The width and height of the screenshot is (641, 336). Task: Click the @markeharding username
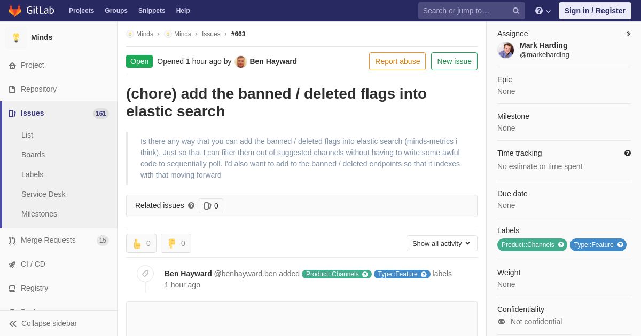544,55
